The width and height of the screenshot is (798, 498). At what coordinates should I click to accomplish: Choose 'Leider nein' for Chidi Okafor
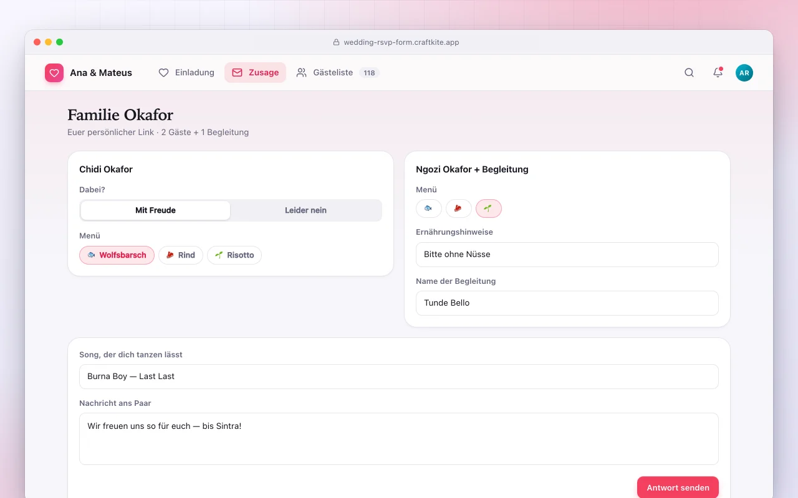[305, 210]
